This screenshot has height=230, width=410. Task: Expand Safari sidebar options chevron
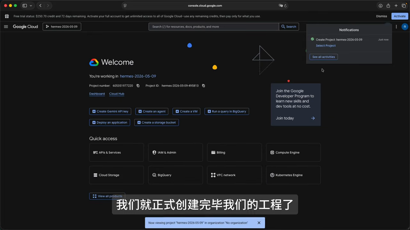pos(31,5)
